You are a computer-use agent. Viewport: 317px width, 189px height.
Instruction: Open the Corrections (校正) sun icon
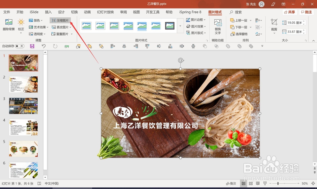[x=21, y=22]
